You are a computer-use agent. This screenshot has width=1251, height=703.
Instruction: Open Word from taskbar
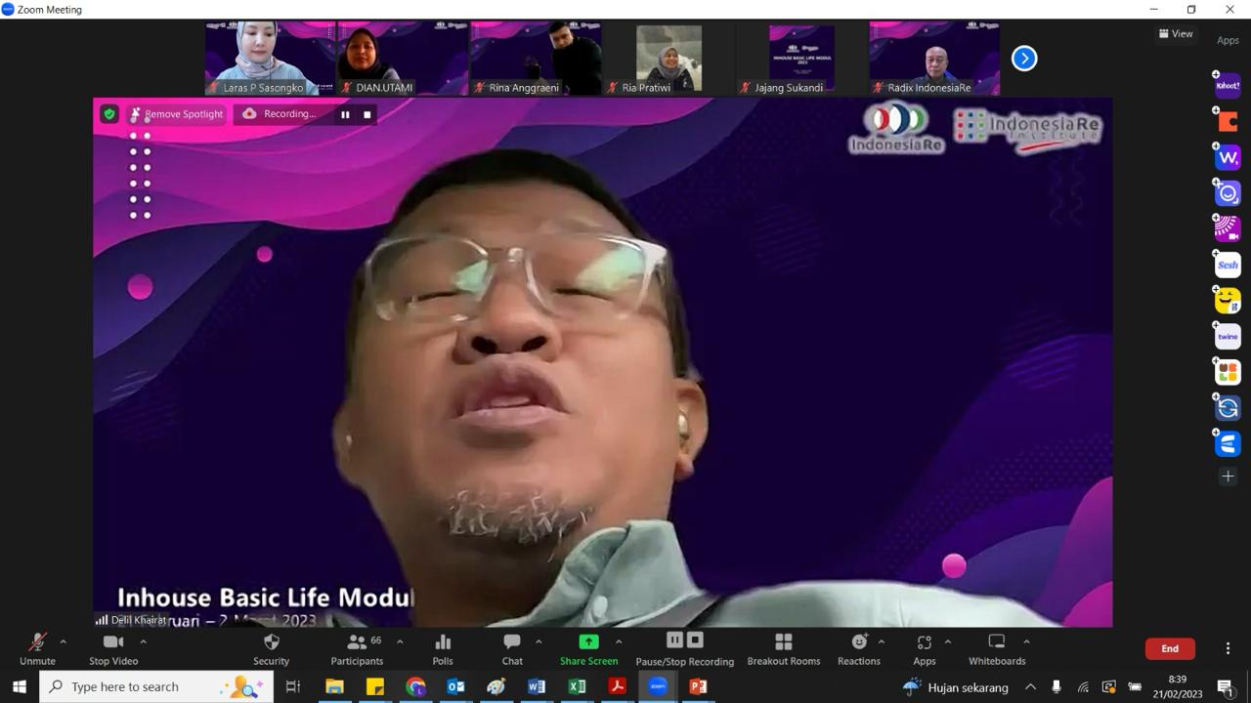(537, 687)
